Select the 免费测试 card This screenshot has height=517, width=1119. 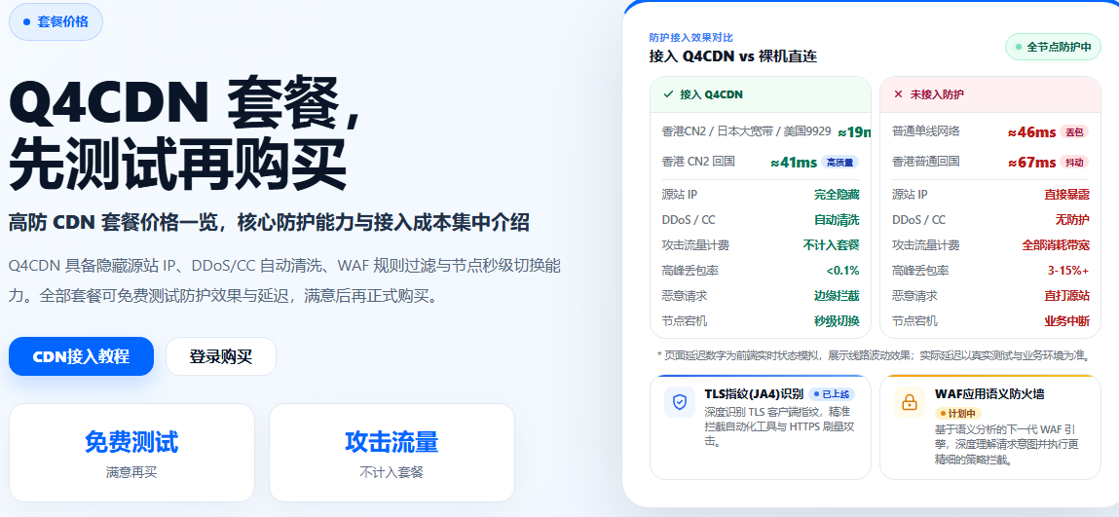pos(131,453)
